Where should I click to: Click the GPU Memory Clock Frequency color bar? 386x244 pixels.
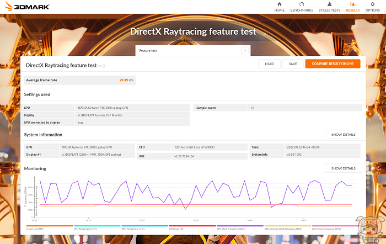pyautogui.click(x=288, y=226)
